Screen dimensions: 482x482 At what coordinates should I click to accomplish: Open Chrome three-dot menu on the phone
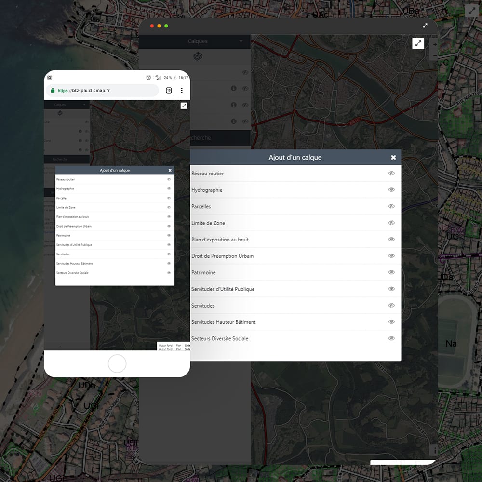click(182, 90)
